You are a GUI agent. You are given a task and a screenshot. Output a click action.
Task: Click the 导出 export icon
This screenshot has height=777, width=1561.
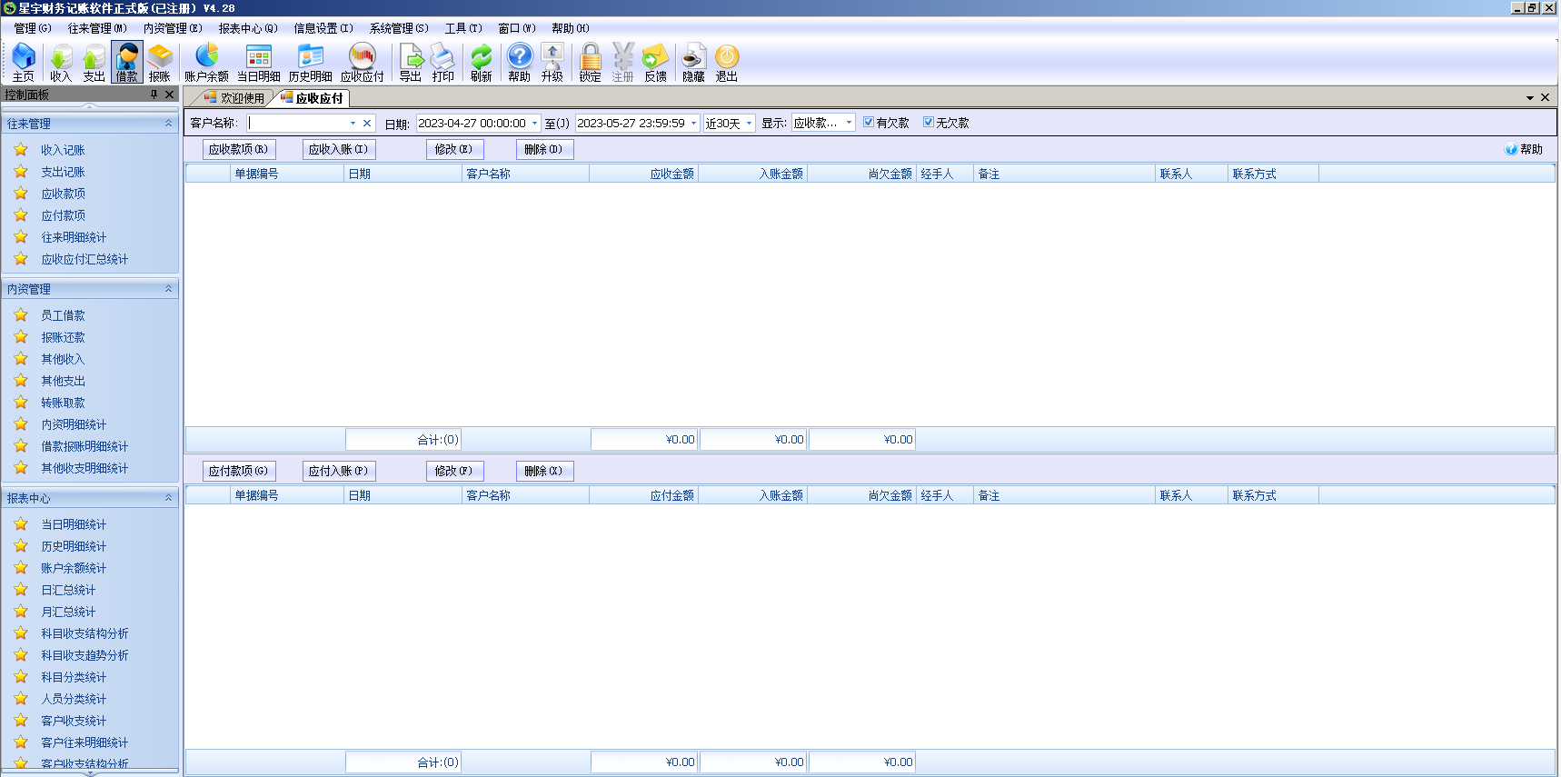click(x=411, y=63)
